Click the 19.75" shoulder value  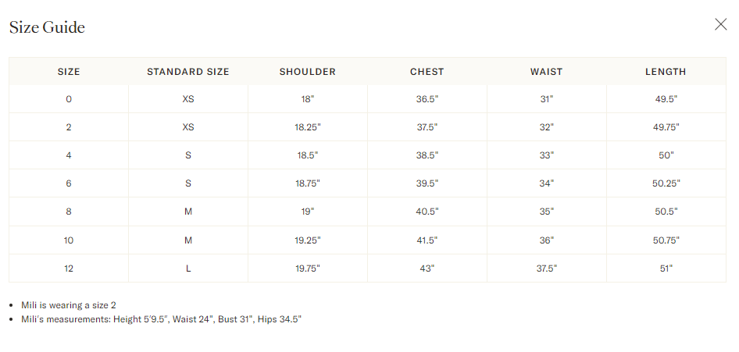[308, 268]
